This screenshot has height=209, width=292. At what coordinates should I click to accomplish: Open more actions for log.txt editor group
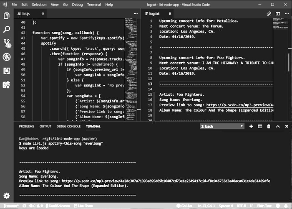287,13
